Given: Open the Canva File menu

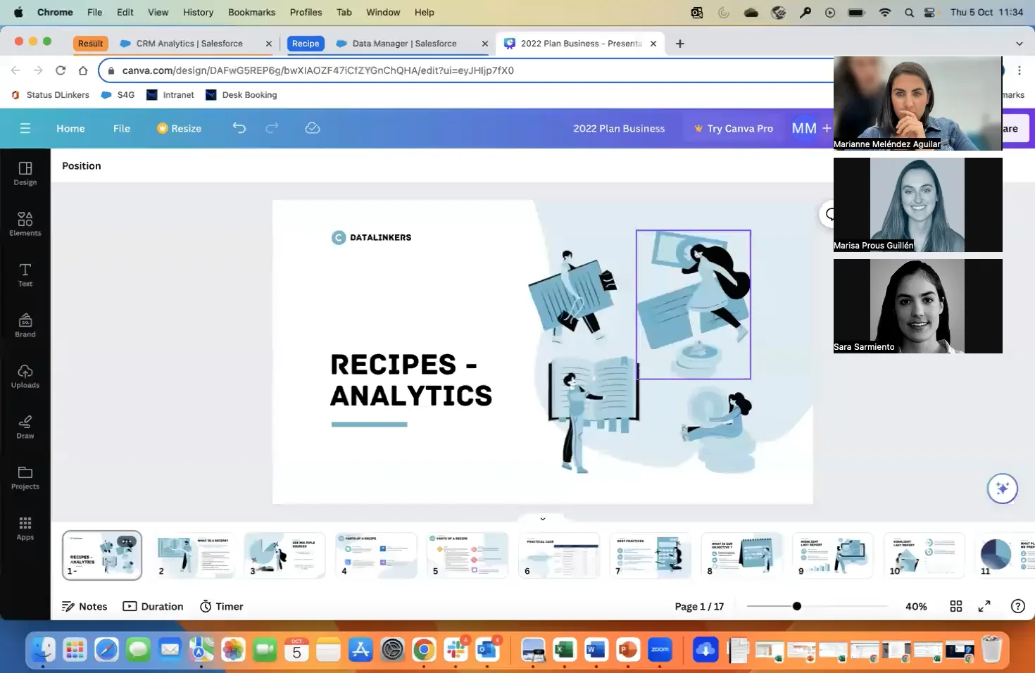Looking at the screenshot, I should (122, 128).
